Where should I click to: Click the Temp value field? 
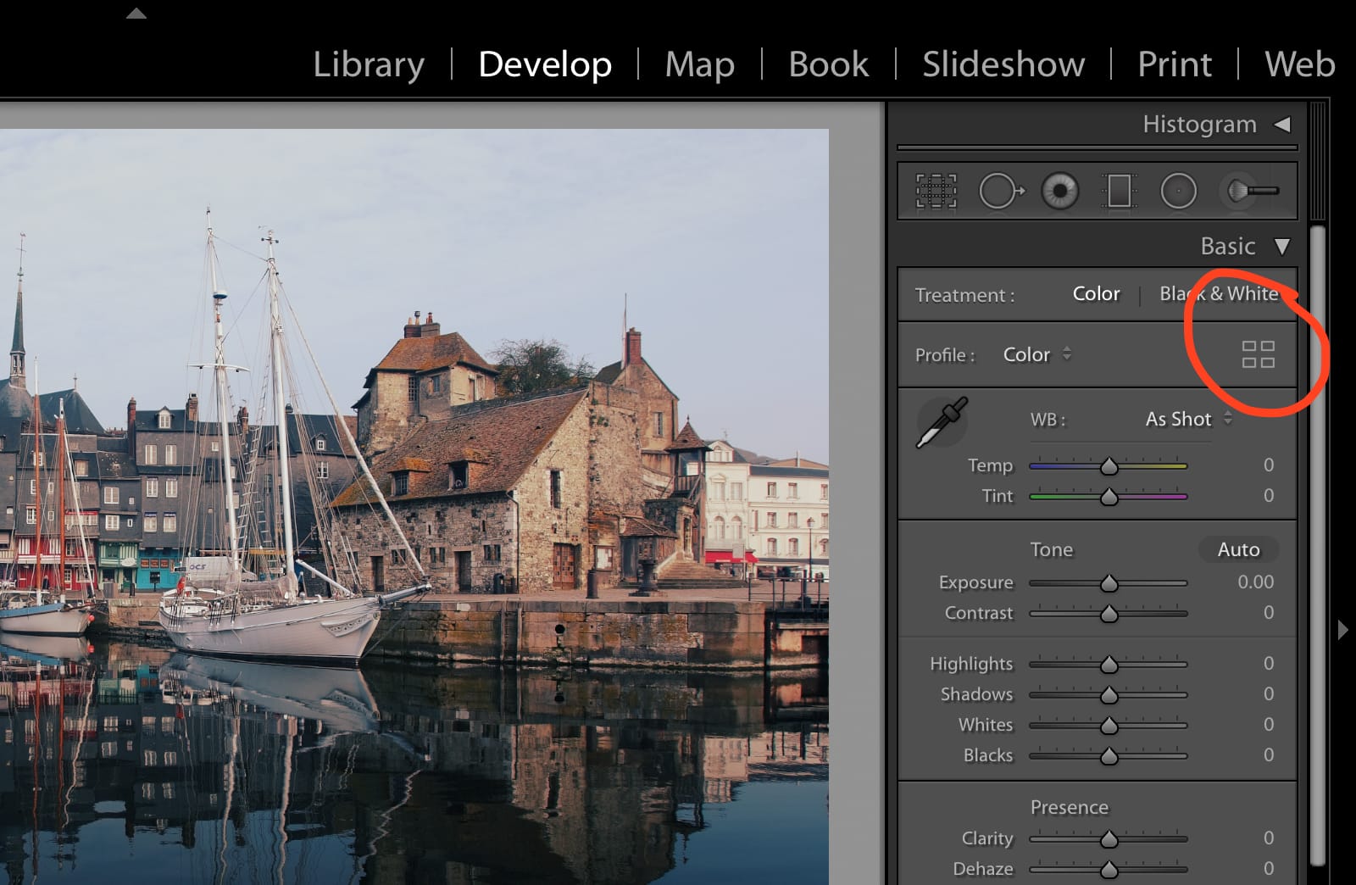click(1268, 465)
